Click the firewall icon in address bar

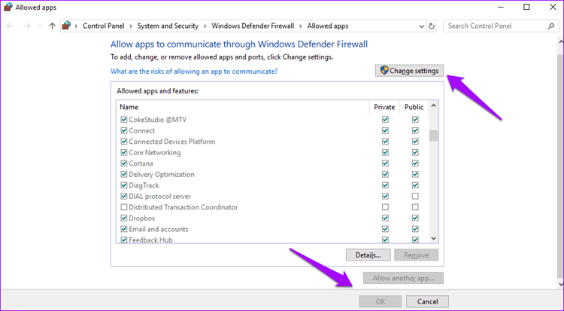point(66,26)
